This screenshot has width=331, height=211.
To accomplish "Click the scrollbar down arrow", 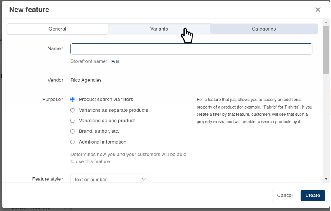I will (x=326, y=178).
